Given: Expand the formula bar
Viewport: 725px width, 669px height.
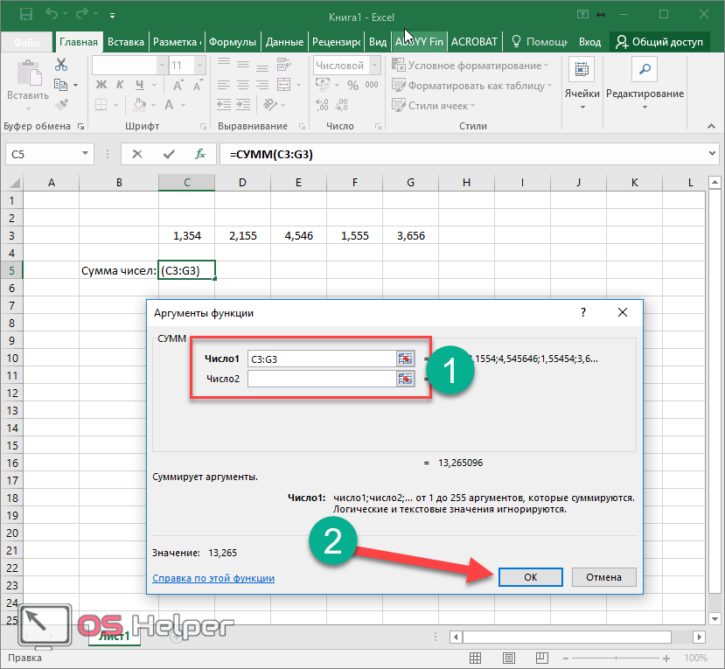Looking at the screenshot, I should point(712,154).
